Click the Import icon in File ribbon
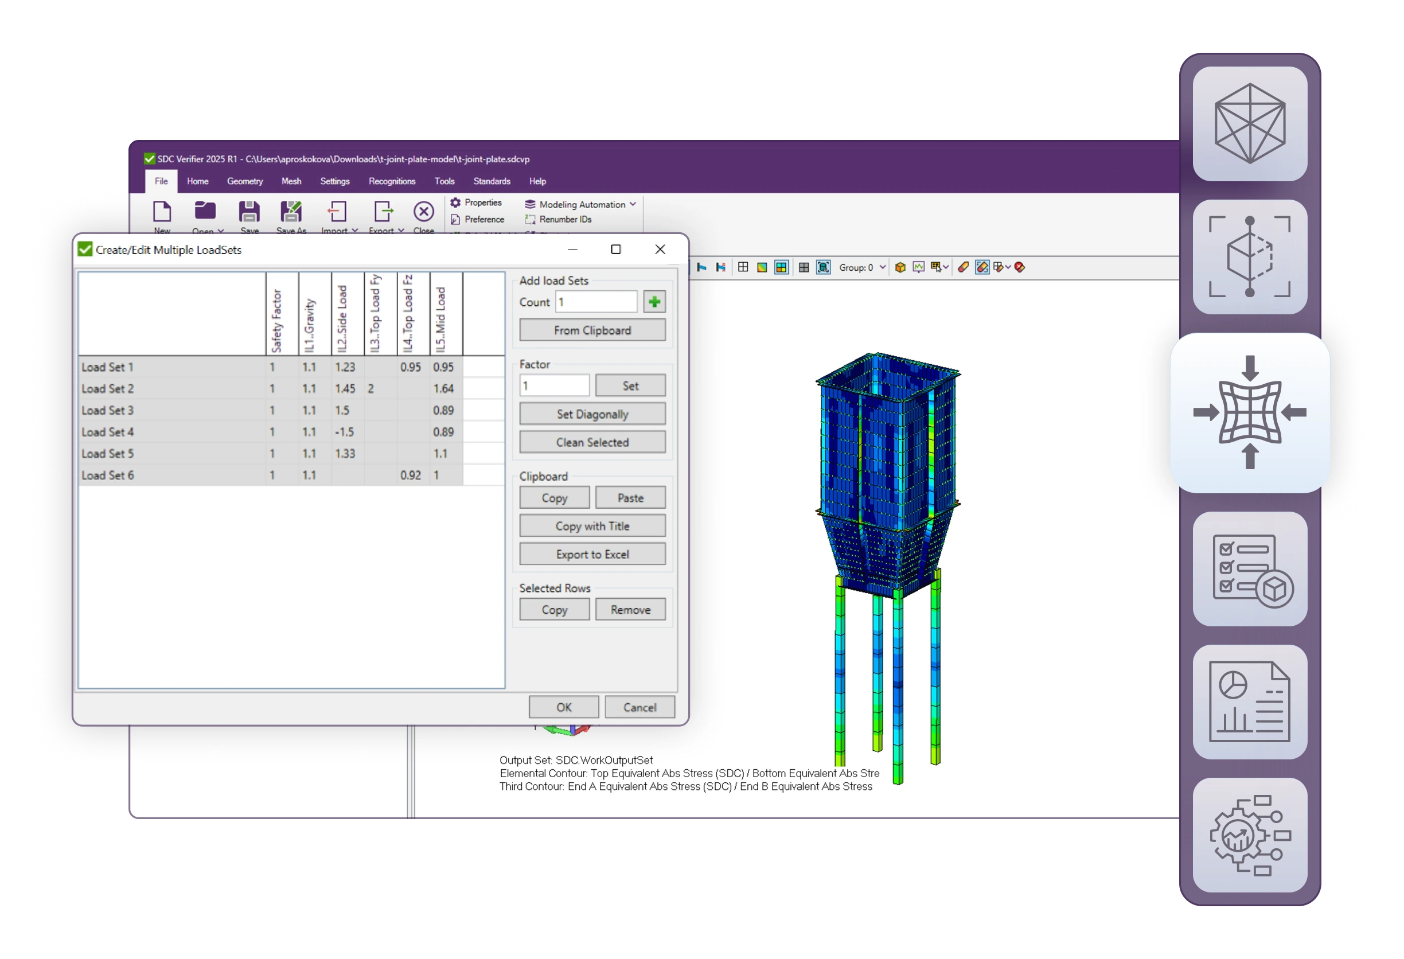 [x=337, y=212]
